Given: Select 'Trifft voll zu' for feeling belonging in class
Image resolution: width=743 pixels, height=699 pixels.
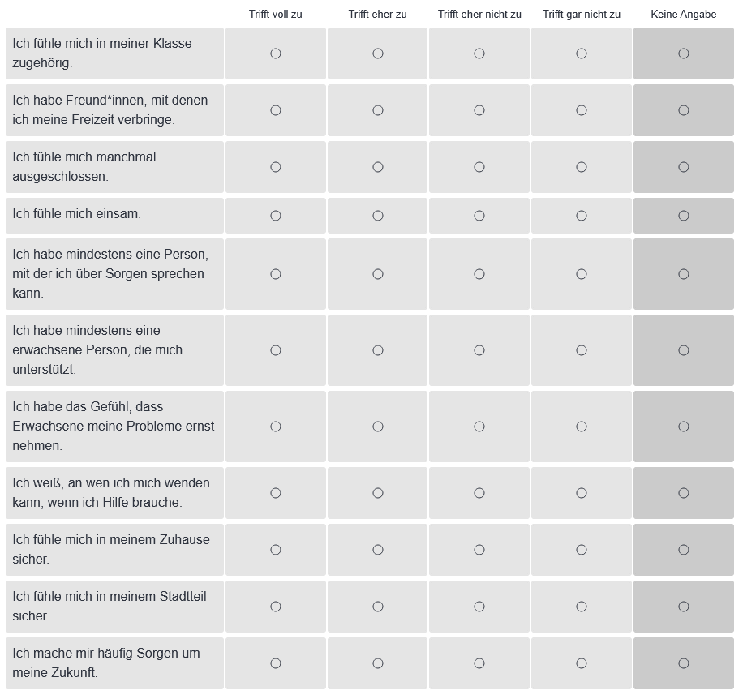Looking at the screenshot, I should 276,54.
